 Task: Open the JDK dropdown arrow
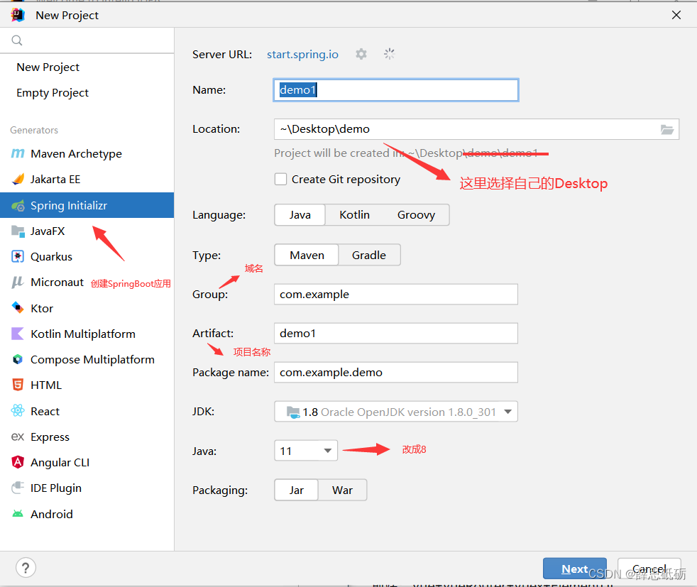pos(508,412)
